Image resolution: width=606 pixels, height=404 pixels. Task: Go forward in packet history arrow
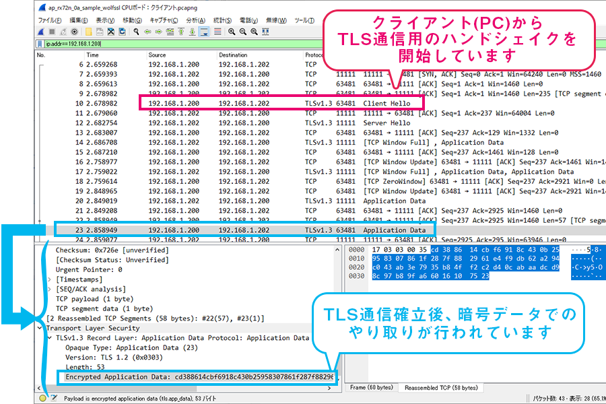tap(158, 32)
